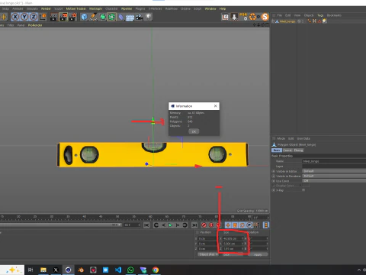Viewport: 366px width, 275px height.
Task: Toggle the X axis lock
Action: click(x=15, y=17)
